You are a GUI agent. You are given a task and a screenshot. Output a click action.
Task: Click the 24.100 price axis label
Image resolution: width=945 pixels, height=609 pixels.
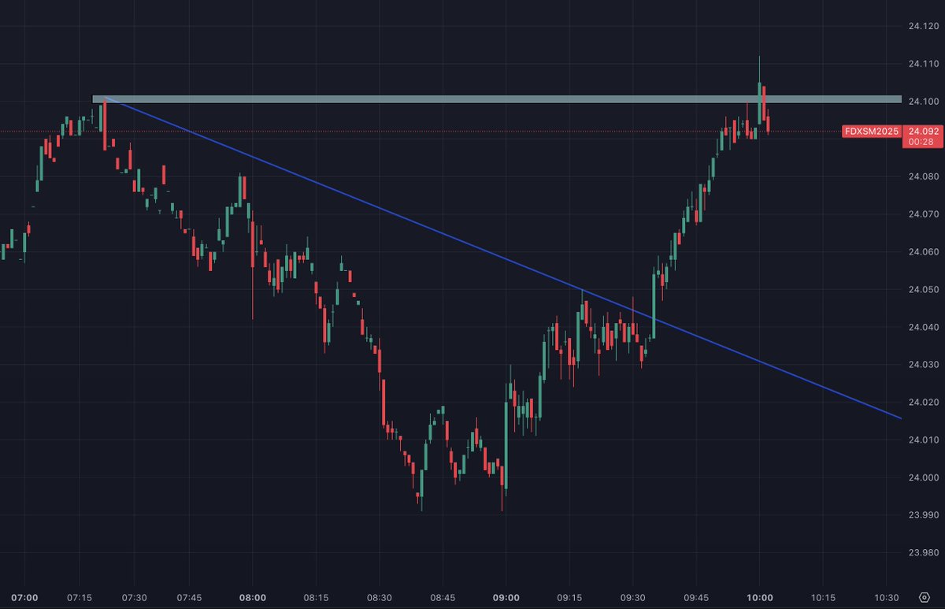[923, 102]
